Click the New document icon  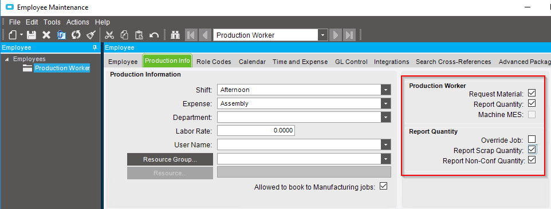click(13, 35)
